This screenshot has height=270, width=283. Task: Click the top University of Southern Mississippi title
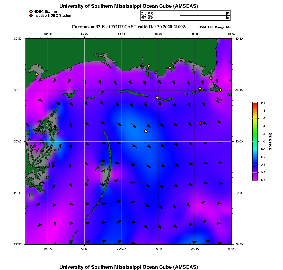click(129, 6)
